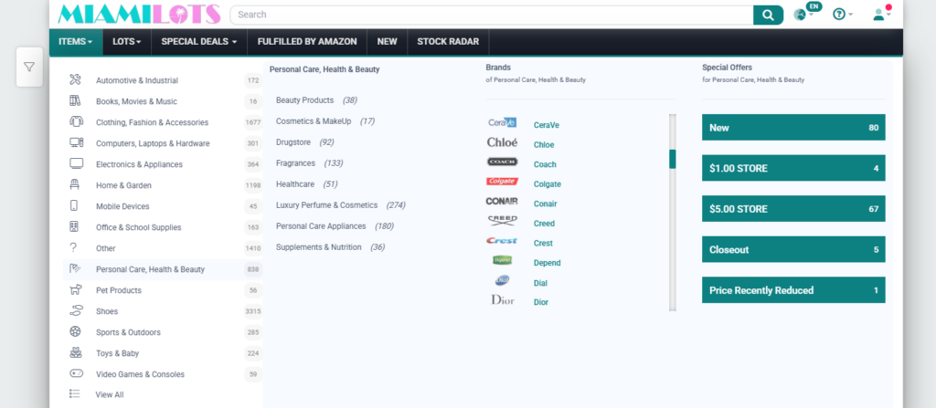Click the CeraVe brand logo

[x=502, y=122]
